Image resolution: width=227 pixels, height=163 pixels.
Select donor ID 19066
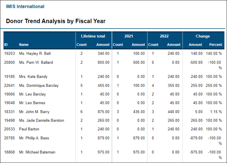tap(10, 94)
